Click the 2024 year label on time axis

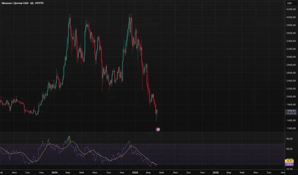pos(55,172)
